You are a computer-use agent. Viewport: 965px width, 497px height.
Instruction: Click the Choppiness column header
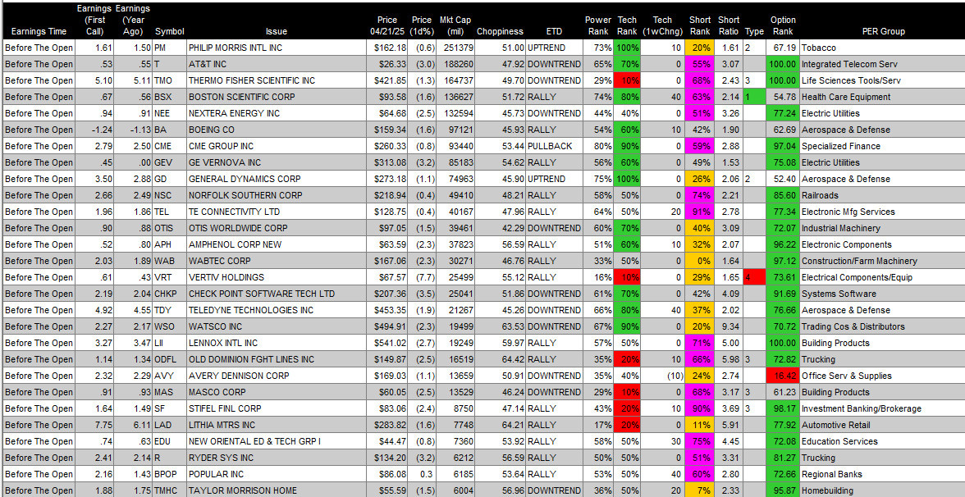point(500,31)
